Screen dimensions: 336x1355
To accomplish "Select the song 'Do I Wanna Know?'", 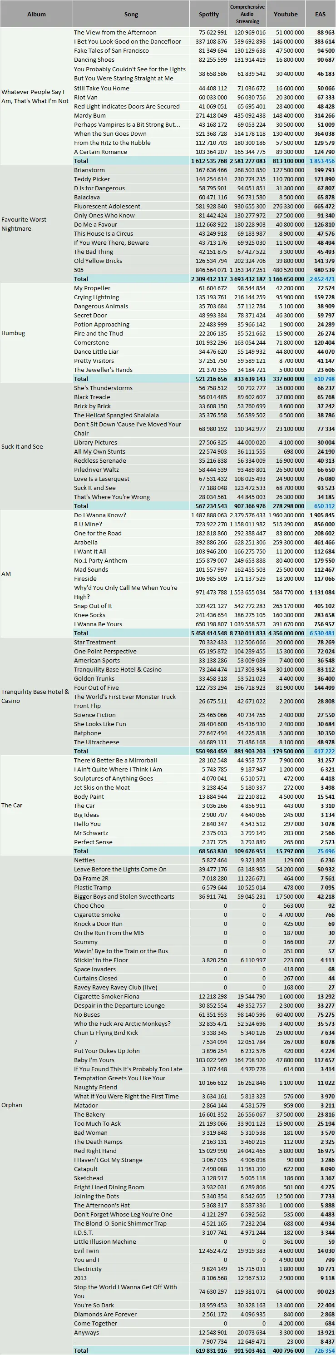I will tap(100, 515).
